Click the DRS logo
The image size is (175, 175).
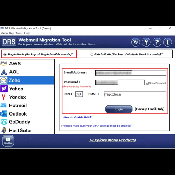9,42
